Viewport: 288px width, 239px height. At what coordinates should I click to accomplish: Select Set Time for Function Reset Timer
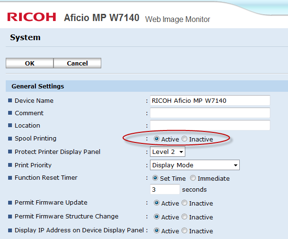(155, 178)
